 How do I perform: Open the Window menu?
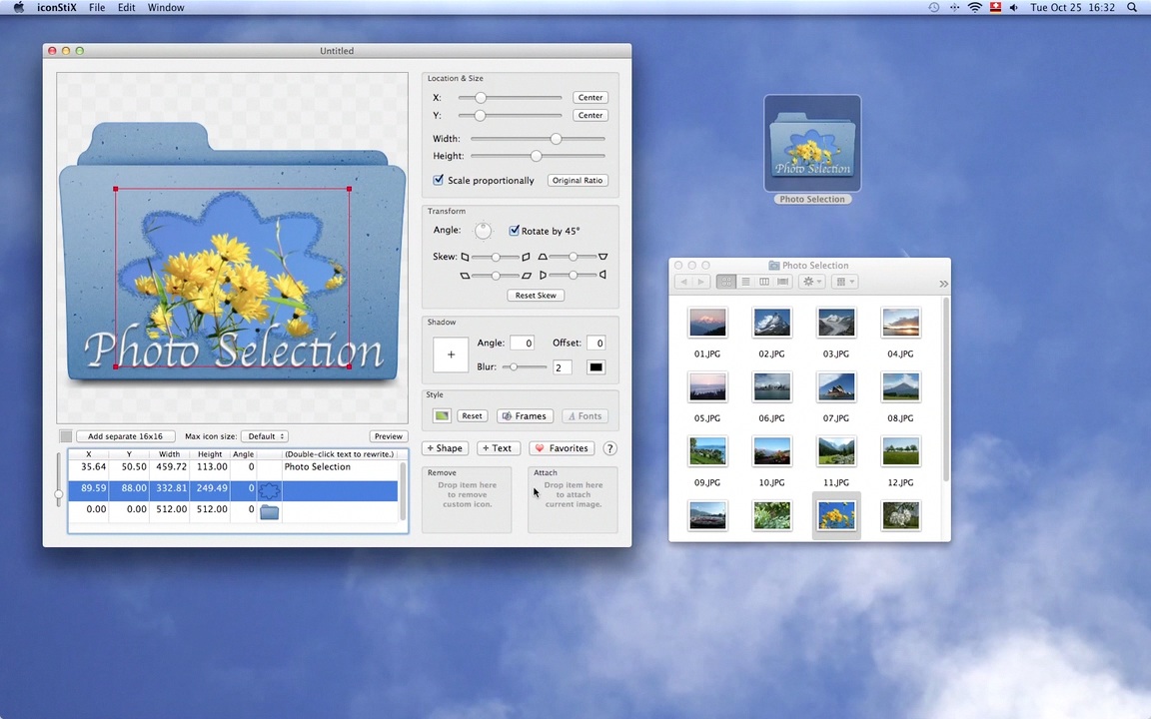(166, 8)
